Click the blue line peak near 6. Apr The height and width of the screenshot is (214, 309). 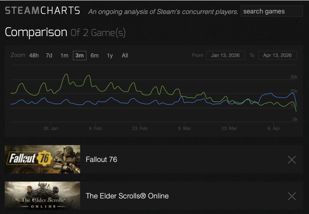pyautogui.click(x=270, y=93)
